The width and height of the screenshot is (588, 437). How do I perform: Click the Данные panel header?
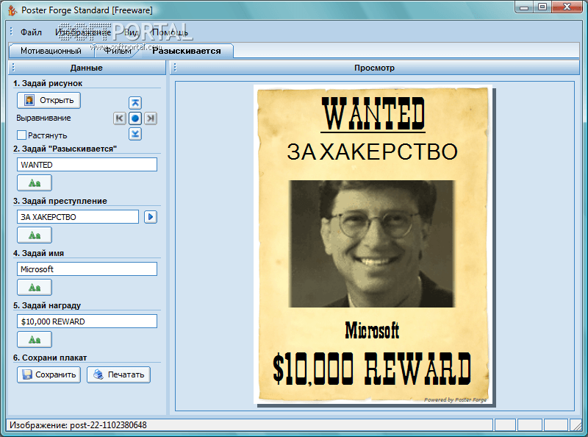pos(87,68)
